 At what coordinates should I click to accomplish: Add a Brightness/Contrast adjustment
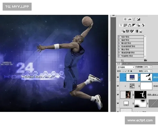[x=125, y=19]
